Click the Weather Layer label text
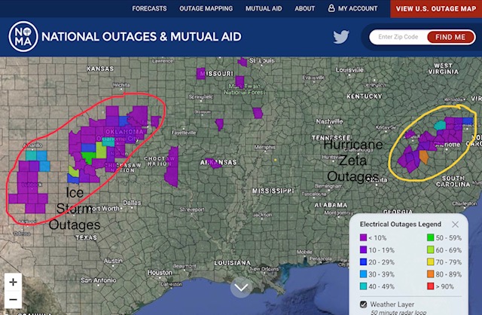This screenshot has height=315, width=482. pos(392,304)
